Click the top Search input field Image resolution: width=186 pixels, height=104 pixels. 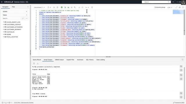156,2
